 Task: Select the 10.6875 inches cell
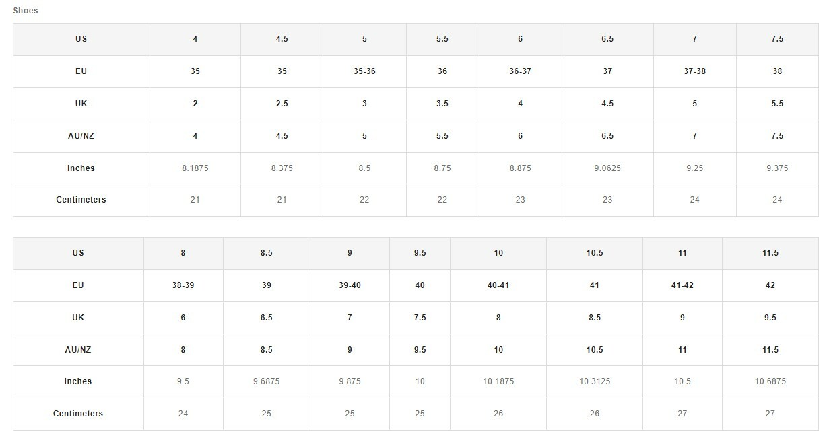pos(770,381)
